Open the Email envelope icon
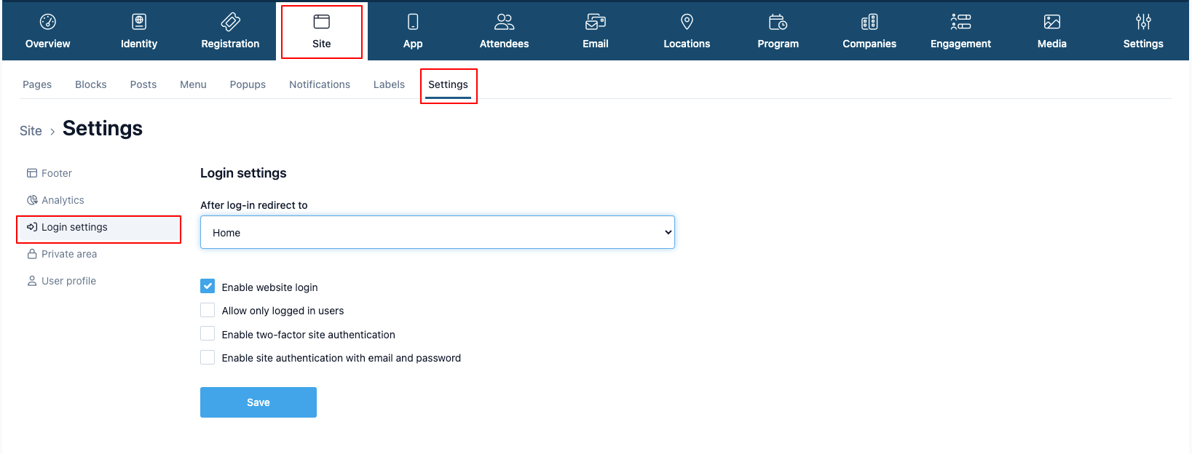Screen dimensions: 1192x454 (x=596, y=22)
